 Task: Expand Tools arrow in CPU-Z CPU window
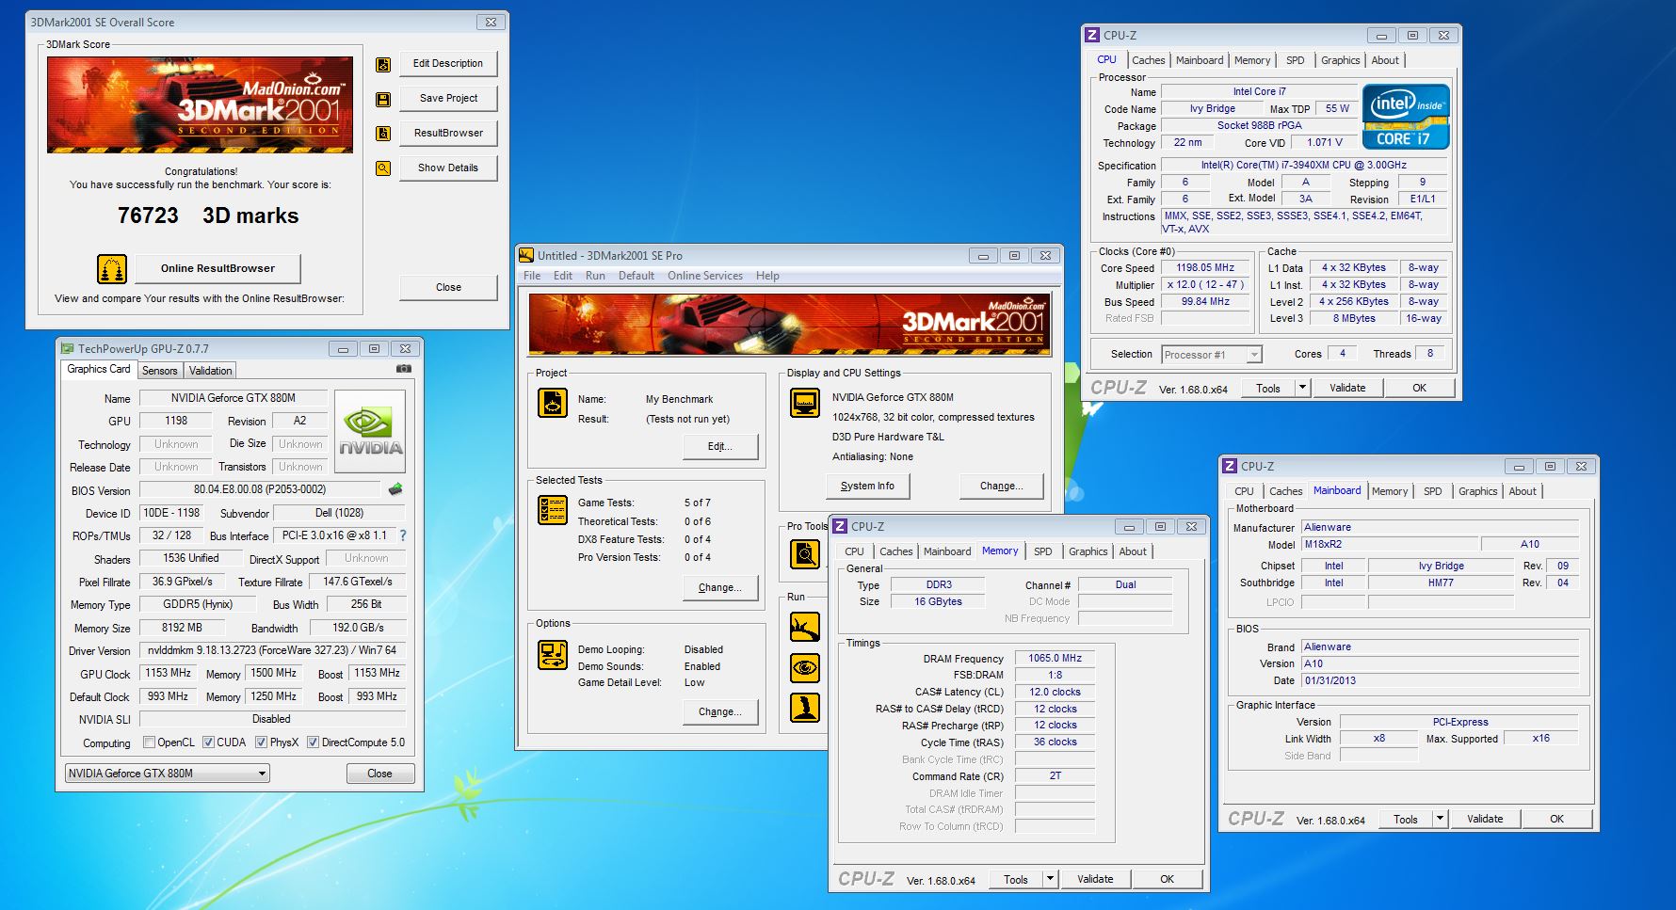(1302, 388)
